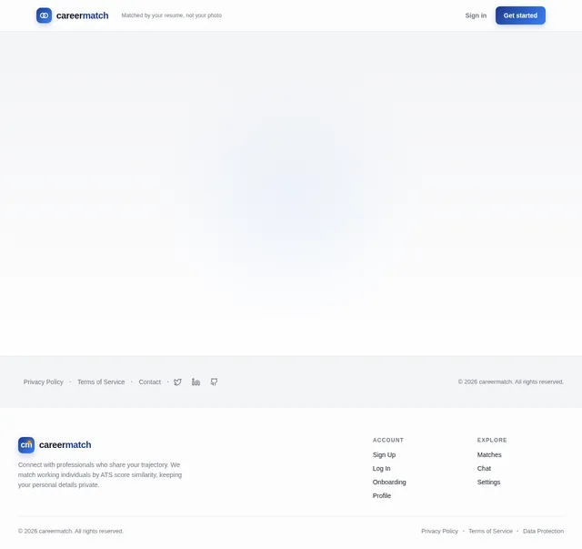The image size is (582, 549).
Task: Open Chat under Explore
Action: pos(484,468)
